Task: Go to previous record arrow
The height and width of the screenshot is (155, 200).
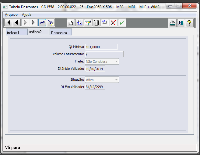Action: (17, 23)
